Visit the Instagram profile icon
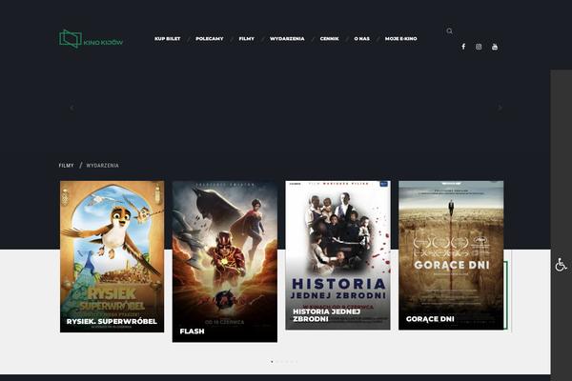The width and height of the screenshot is (572, 381). 479,47
